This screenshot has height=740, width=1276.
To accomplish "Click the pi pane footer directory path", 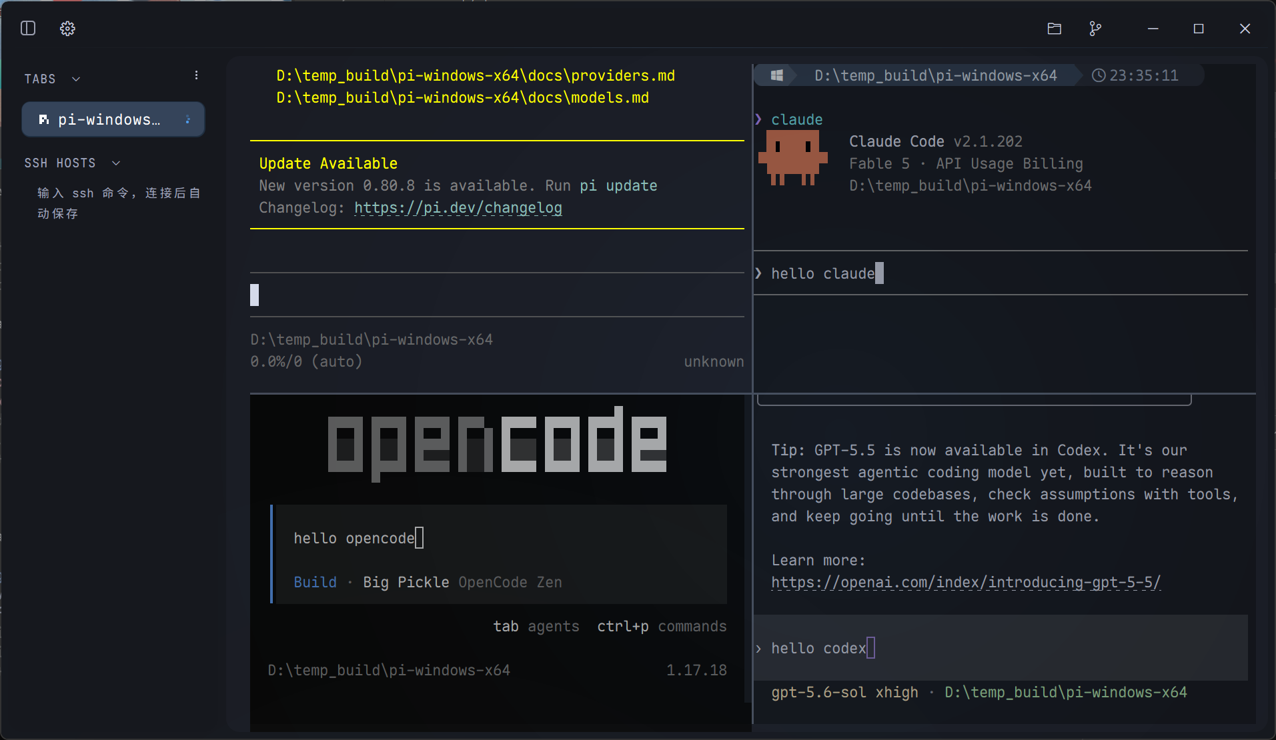I will pyautogui.click(x=372, y=339).
